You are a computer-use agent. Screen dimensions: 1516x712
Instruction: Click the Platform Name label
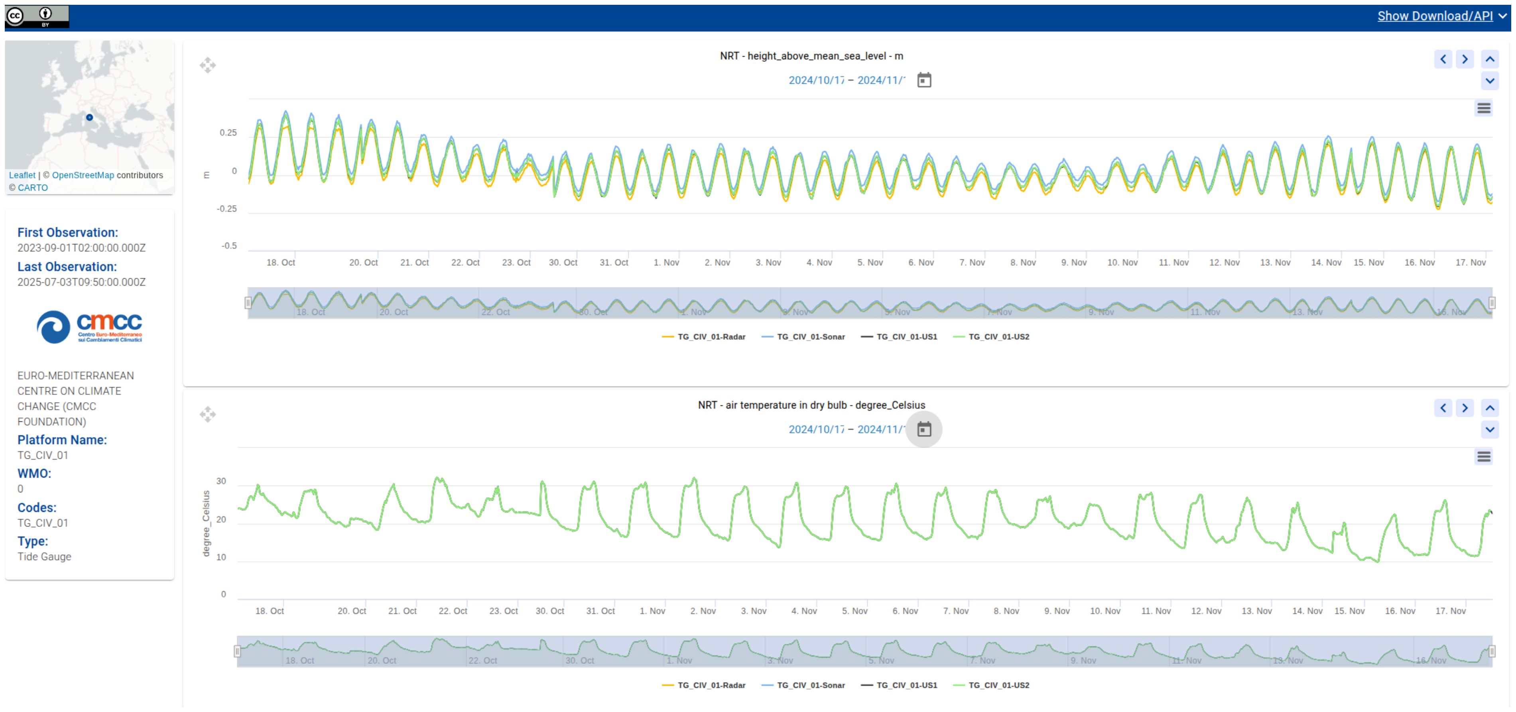pyautogui.click(x=62, y=440)
